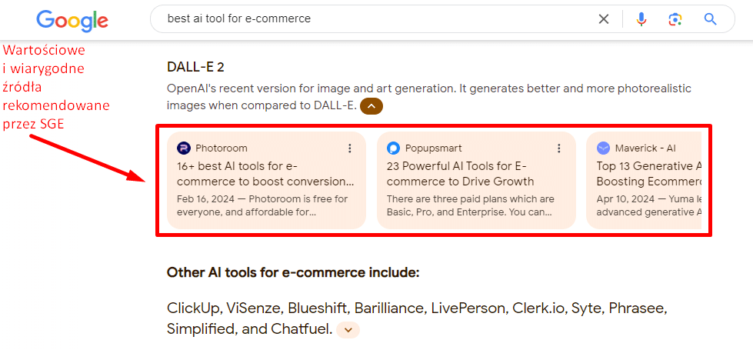This screenshot has width=753, height=350.
Task: Click the Photoroom source name
Action: (222, 148)
